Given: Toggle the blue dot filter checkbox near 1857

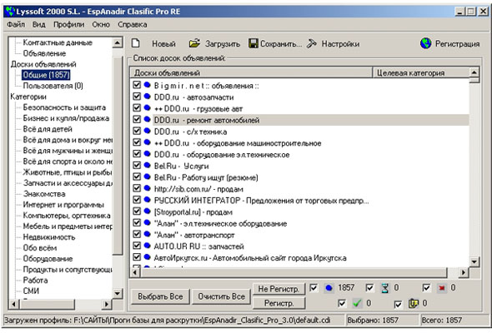Looking at the screenshot, I should tap(314, 287).
